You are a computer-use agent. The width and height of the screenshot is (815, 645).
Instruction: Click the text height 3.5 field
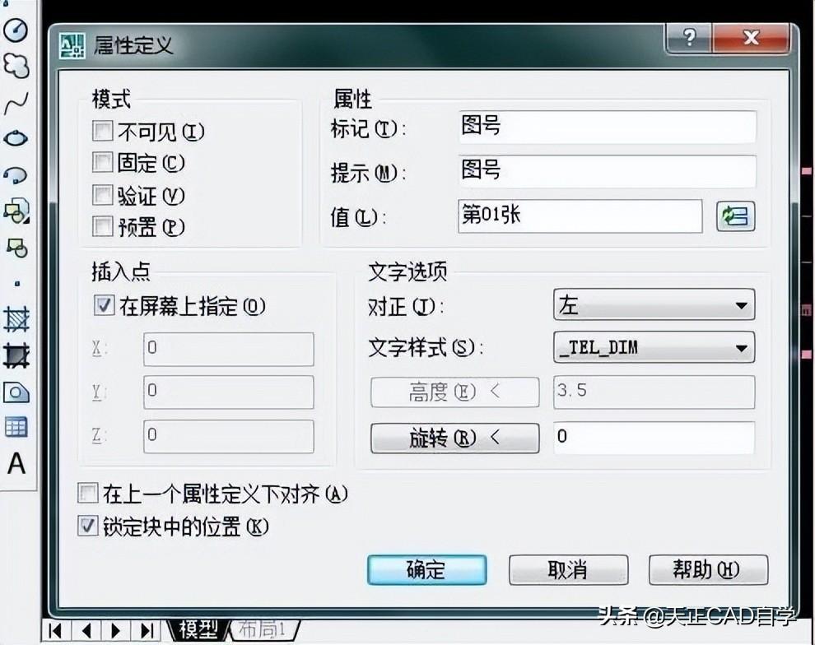coord(654,392)
